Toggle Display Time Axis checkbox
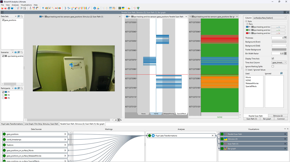The width and height of the screenshot is (290, 162). coord(273,58)
